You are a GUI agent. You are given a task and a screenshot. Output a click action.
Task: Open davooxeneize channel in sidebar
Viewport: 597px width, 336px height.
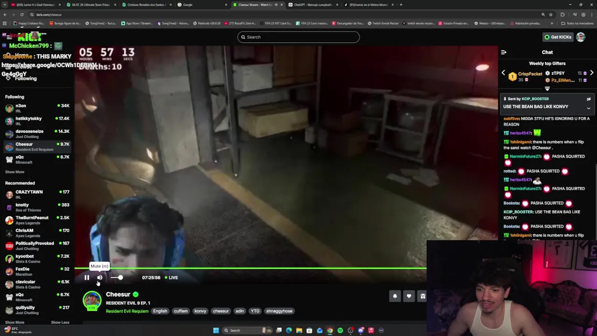(37, 133)
